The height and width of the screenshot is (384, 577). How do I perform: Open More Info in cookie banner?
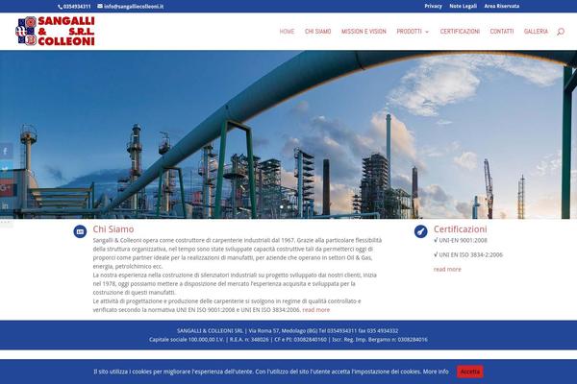click(x=436, y=372)
